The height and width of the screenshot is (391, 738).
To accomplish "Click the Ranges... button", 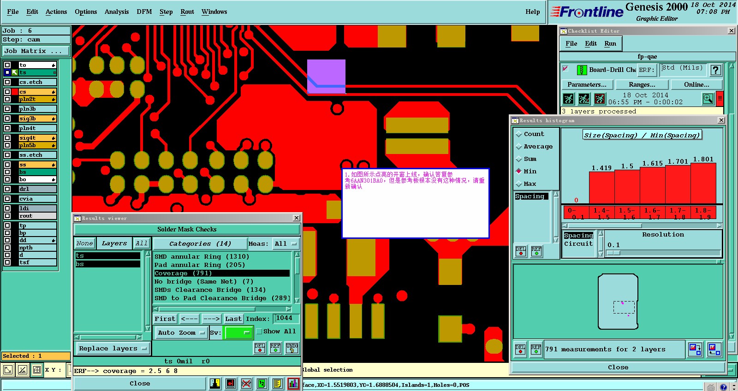I will coord(642,84).
